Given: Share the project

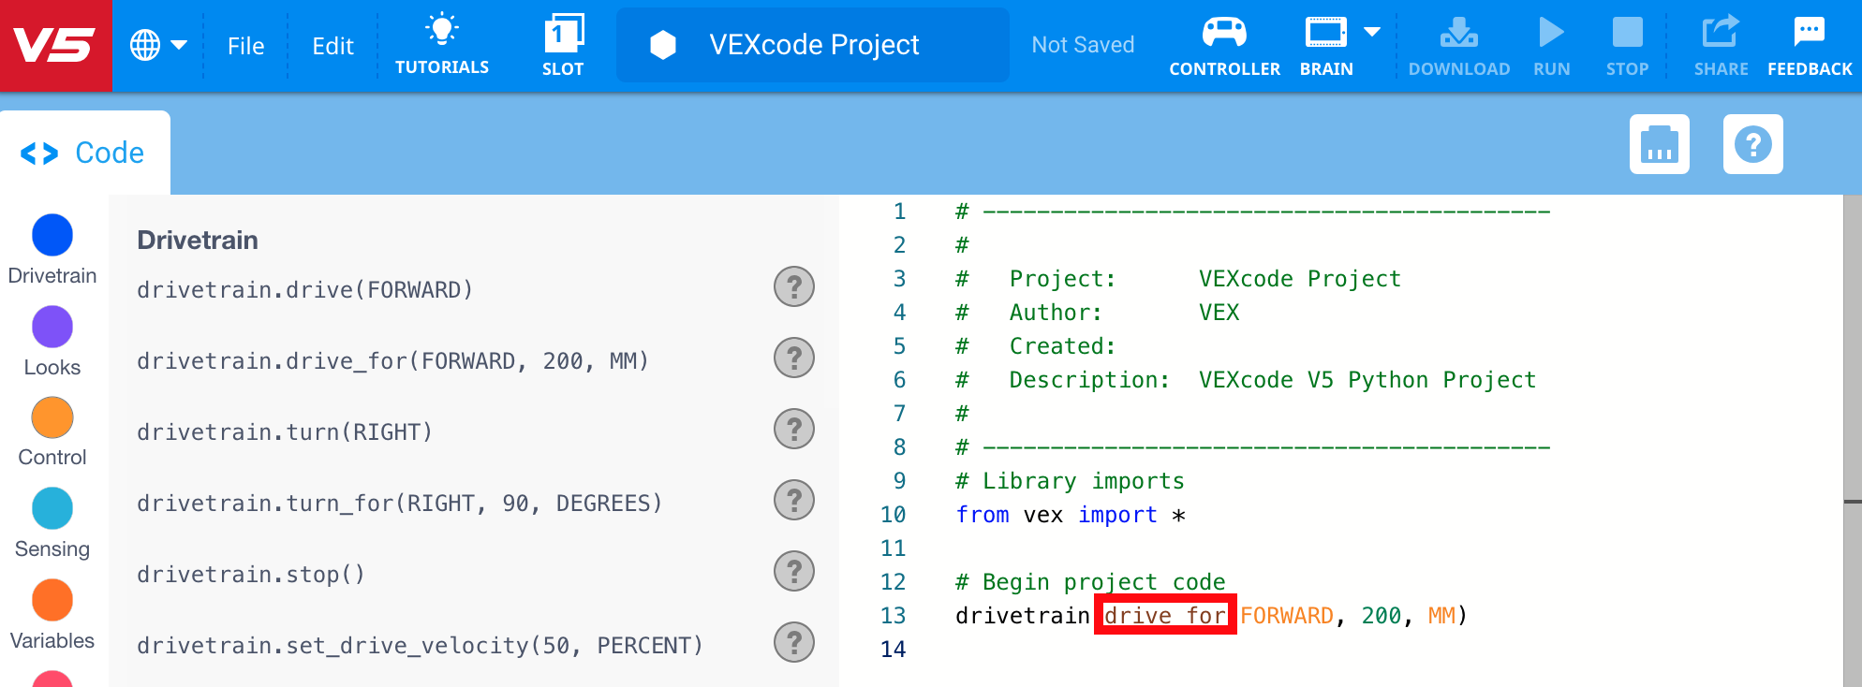Looking at the screenshot, I should (1720, 44).
